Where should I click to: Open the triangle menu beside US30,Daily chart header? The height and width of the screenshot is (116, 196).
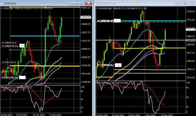tap(2, 8)
